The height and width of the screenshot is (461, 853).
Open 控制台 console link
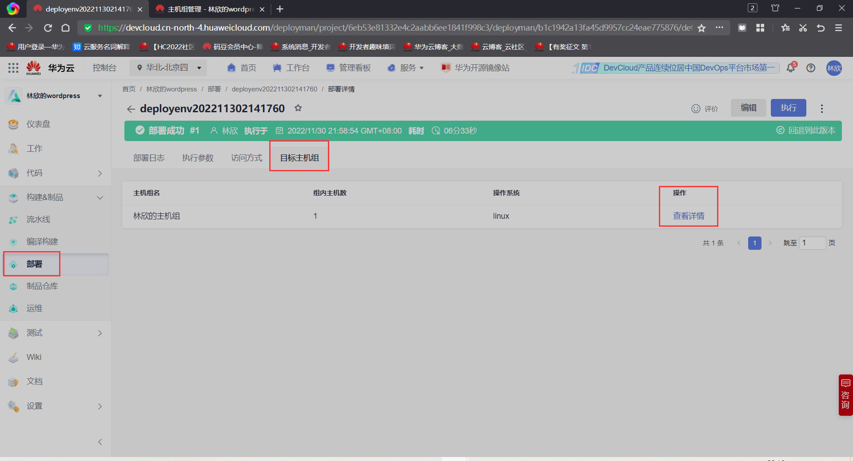pyautogui.click(x=104, y=68)
